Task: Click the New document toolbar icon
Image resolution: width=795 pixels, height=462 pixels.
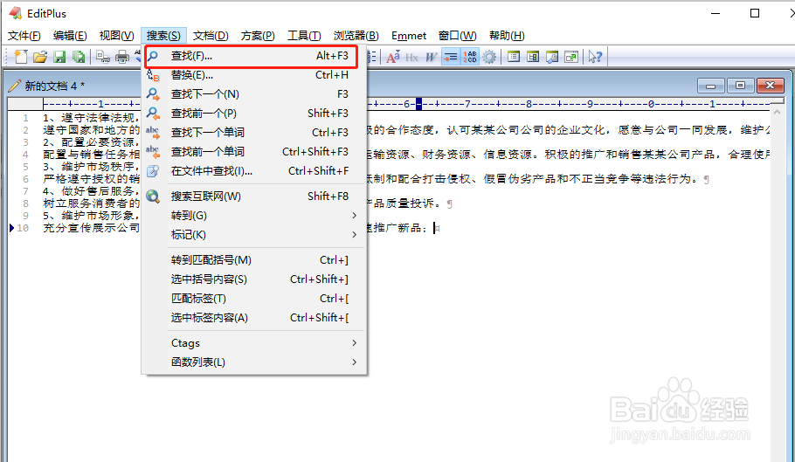Action: pyautogui.click(x=21, y=57)
